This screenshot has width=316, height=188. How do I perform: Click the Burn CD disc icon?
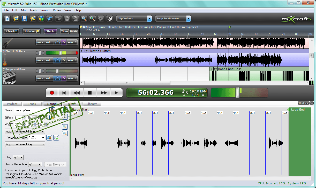[67, 19]
